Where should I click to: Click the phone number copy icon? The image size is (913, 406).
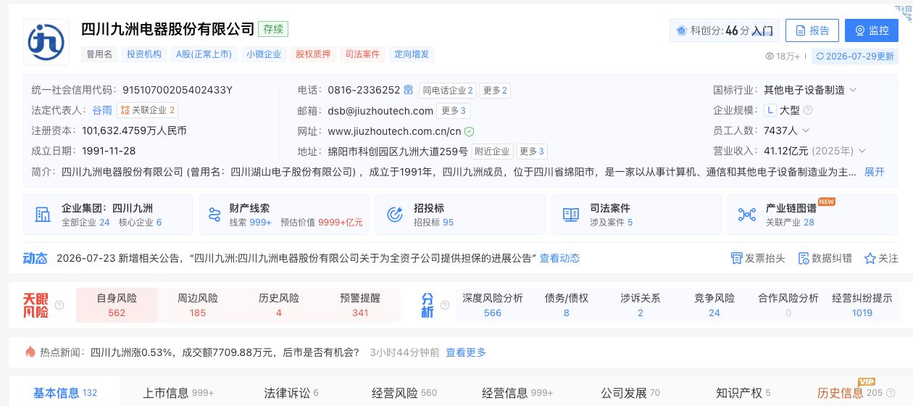pyautogui.click(x=409, y=90)
